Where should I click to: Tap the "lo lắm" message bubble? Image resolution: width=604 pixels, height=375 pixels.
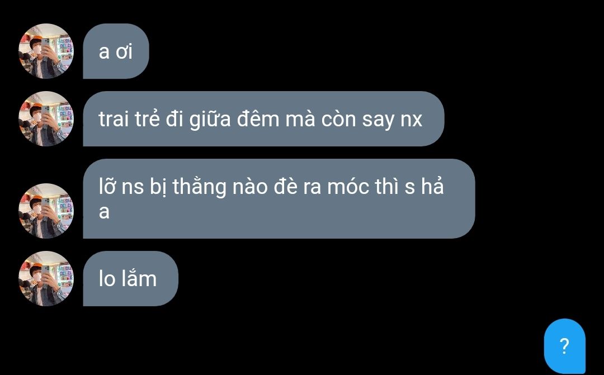coord(130,278)
